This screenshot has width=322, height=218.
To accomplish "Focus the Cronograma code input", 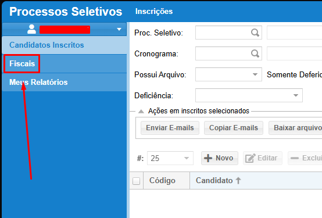I will [228, 53].
